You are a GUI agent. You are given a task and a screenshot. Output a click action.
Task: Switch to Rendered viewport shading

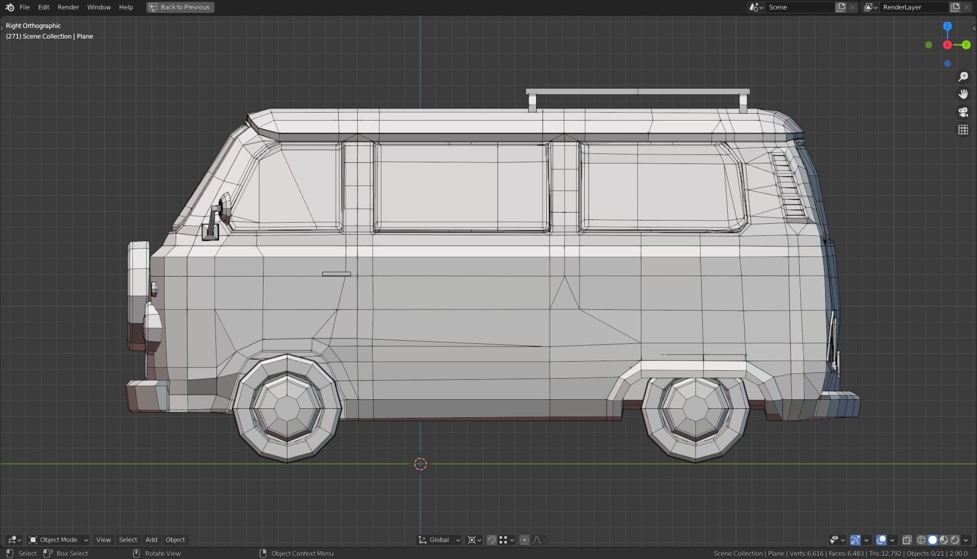click(956, 539)
